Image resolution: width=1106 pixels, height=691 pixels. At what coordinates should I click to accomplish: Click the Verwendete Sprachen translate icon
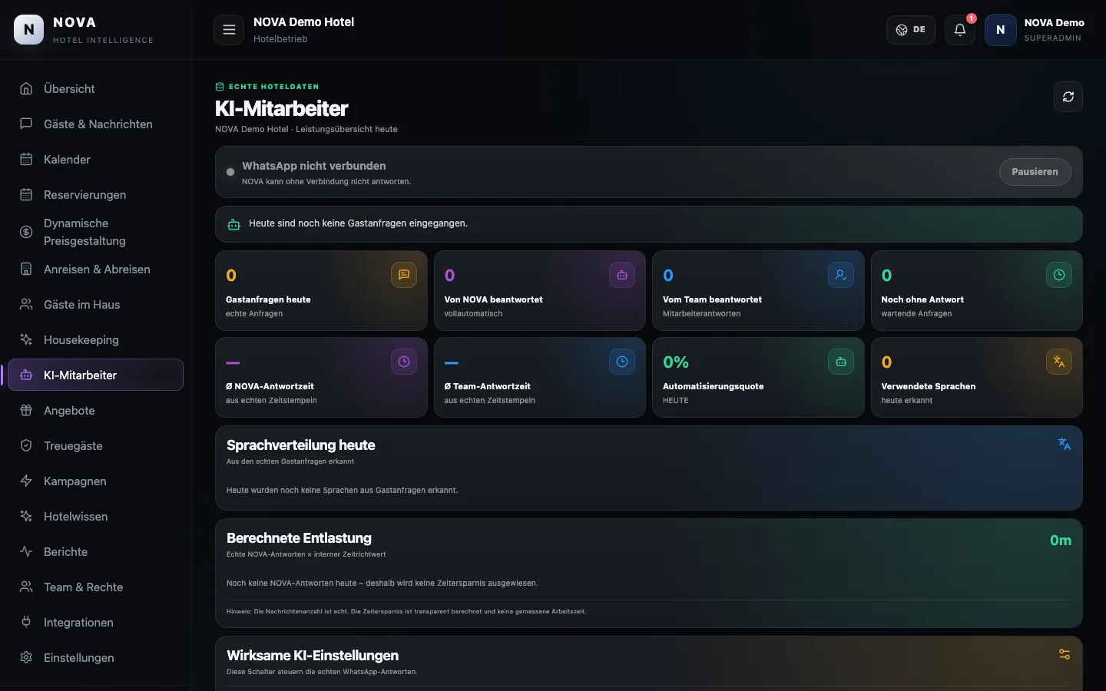[1059, 362]
